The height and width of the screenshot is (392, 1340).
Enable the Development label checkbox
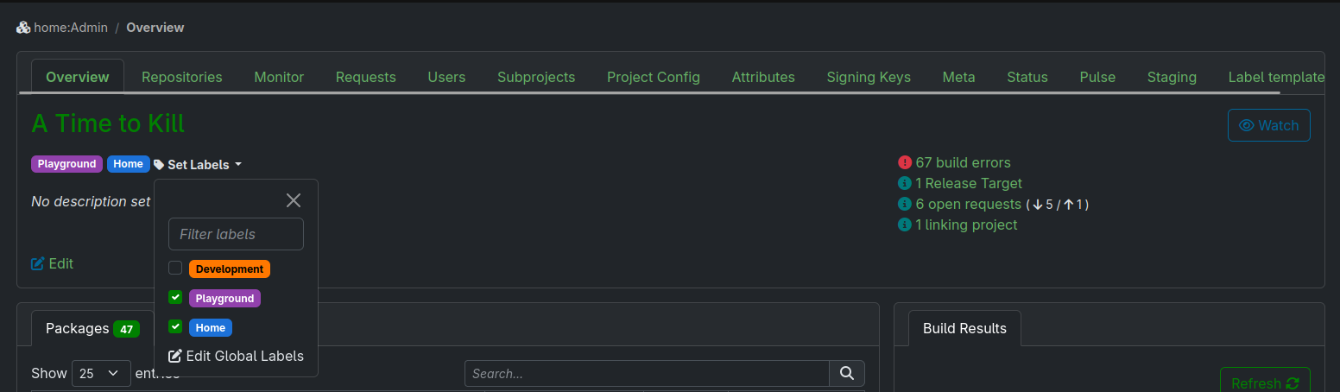(x=175, y=269)
